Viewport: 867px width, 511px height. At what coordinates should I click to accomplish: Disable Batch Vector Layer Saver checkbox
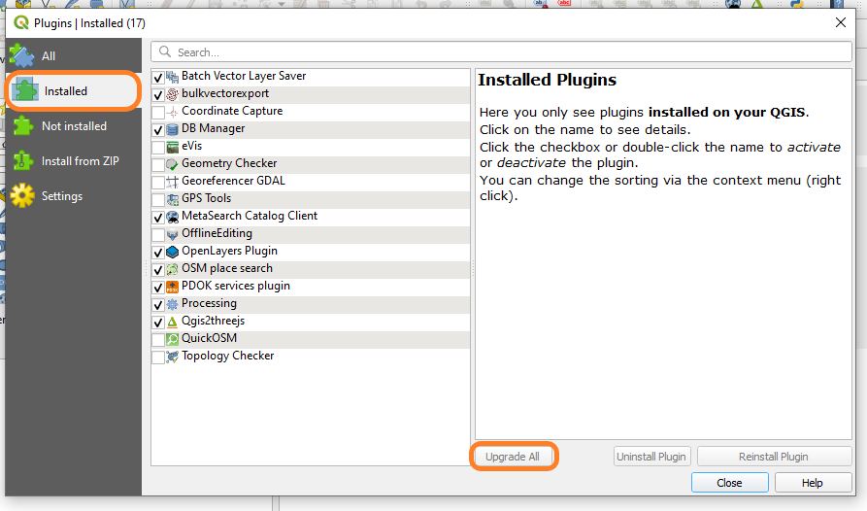tap(158, 78)
